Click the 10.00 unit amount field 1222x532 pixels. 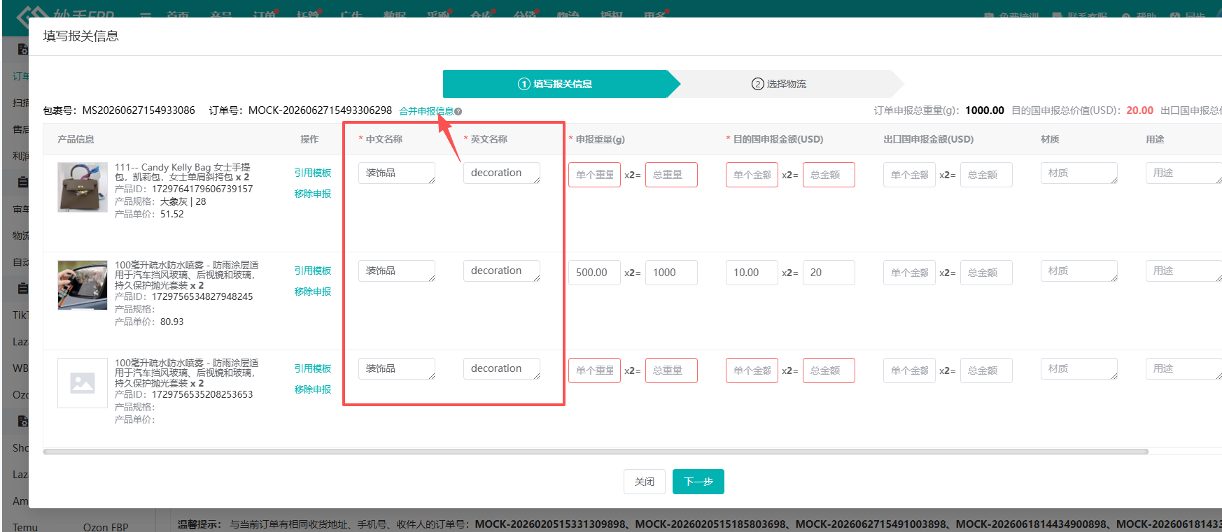752,273
